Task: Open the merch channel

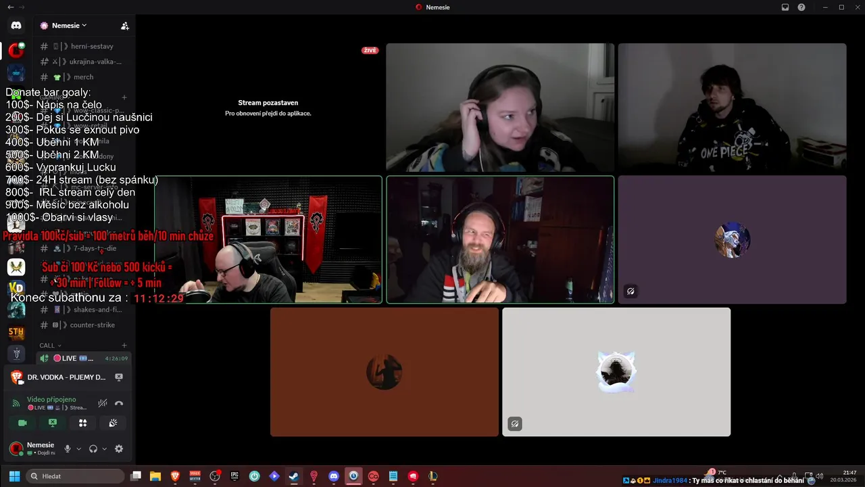Action: coord(84,77)
